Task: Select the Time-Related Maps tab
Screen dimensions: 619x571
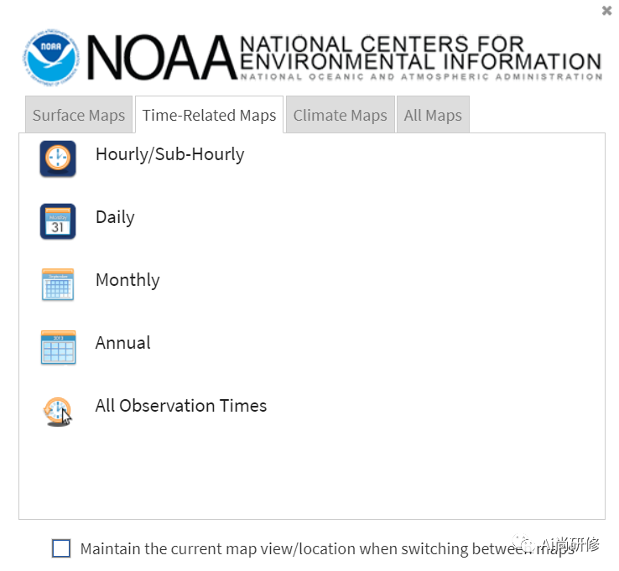Action: (x=209, y=116)
